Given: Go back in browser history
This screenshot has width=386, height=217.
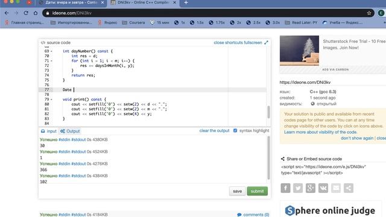Looking at the screenshot, I should coord(7,13).
